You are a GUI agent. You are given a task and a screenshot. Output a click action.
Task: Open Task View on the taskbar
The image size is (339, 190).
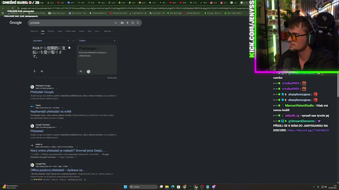click(x=161, y=187)
